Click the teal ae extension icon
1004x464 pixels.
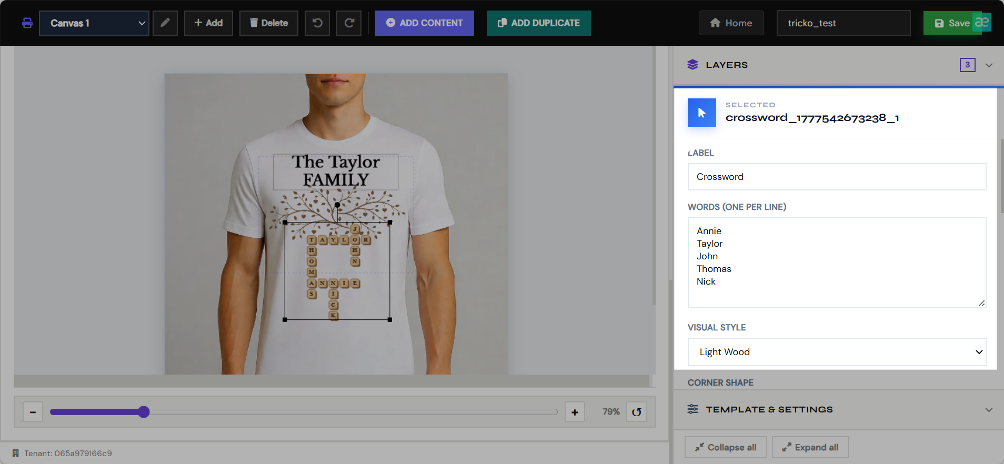tap(982, 22)
